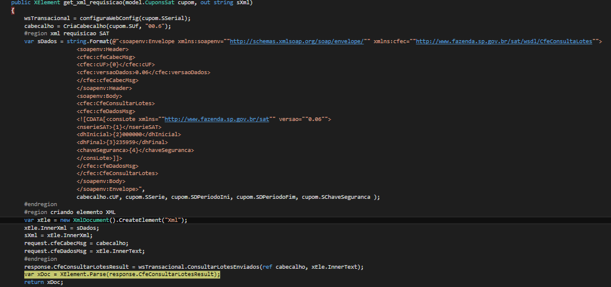Open the schemas.xmlsoap.org soap envelope link
The image size is (611, 287).
tap(297, 41)
